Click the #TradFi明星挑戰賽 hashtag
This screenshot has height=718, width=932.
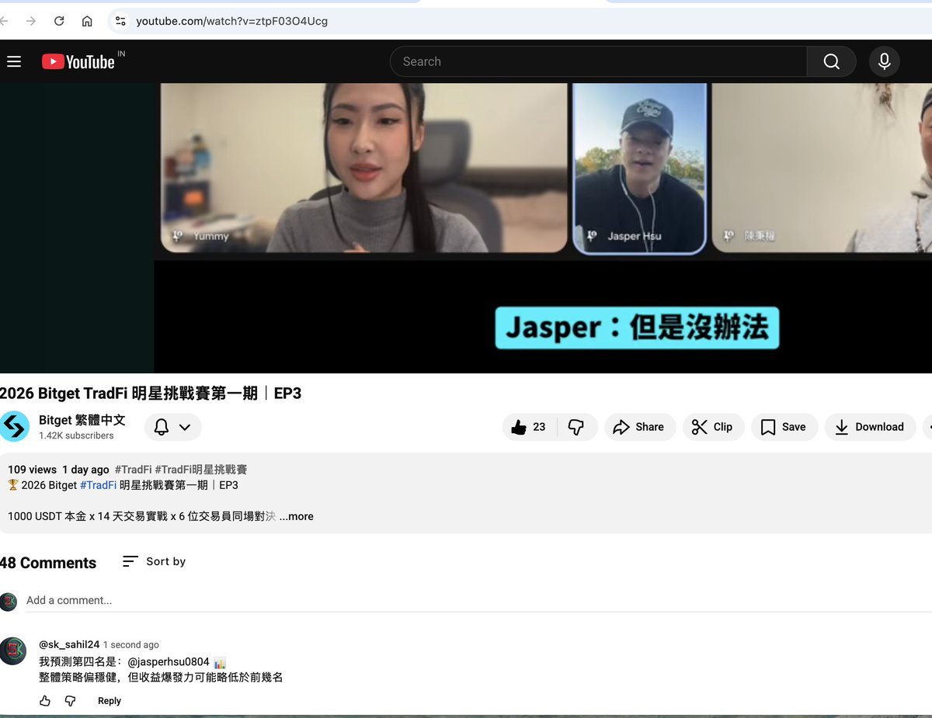point(201,470)
